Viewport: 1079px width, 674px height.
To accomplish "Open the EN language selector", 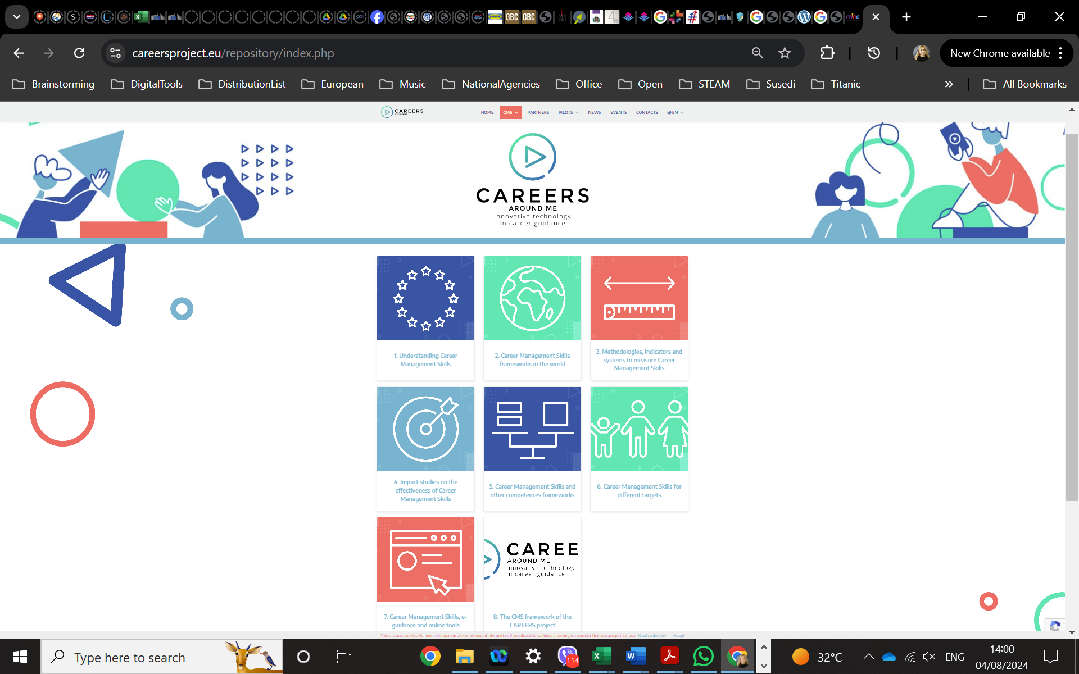I will point(675,112).
